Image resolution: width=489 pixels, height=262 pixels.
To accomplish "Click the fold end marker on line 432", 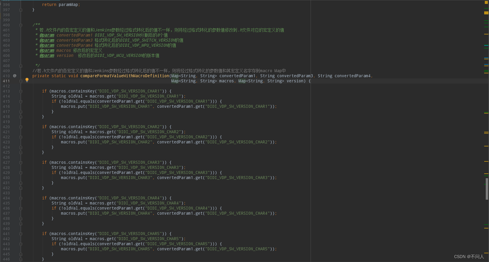I will pos(21,188).
